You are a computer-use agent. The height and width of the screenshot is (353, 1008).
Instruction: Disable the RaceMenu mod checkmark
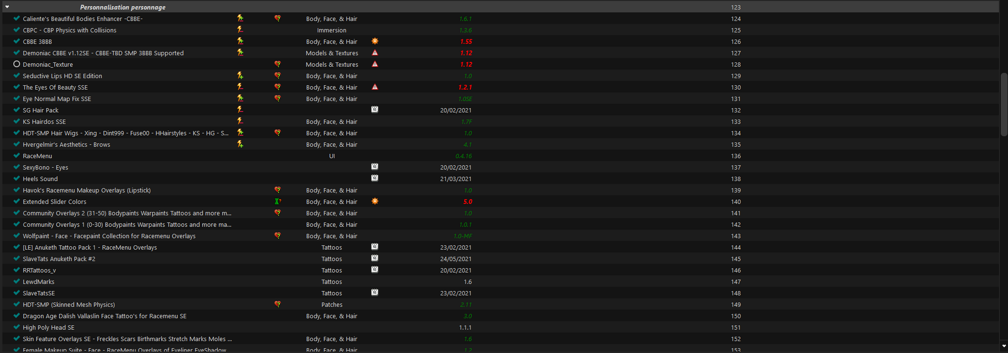pyautogui.click(x=17, y=155)
